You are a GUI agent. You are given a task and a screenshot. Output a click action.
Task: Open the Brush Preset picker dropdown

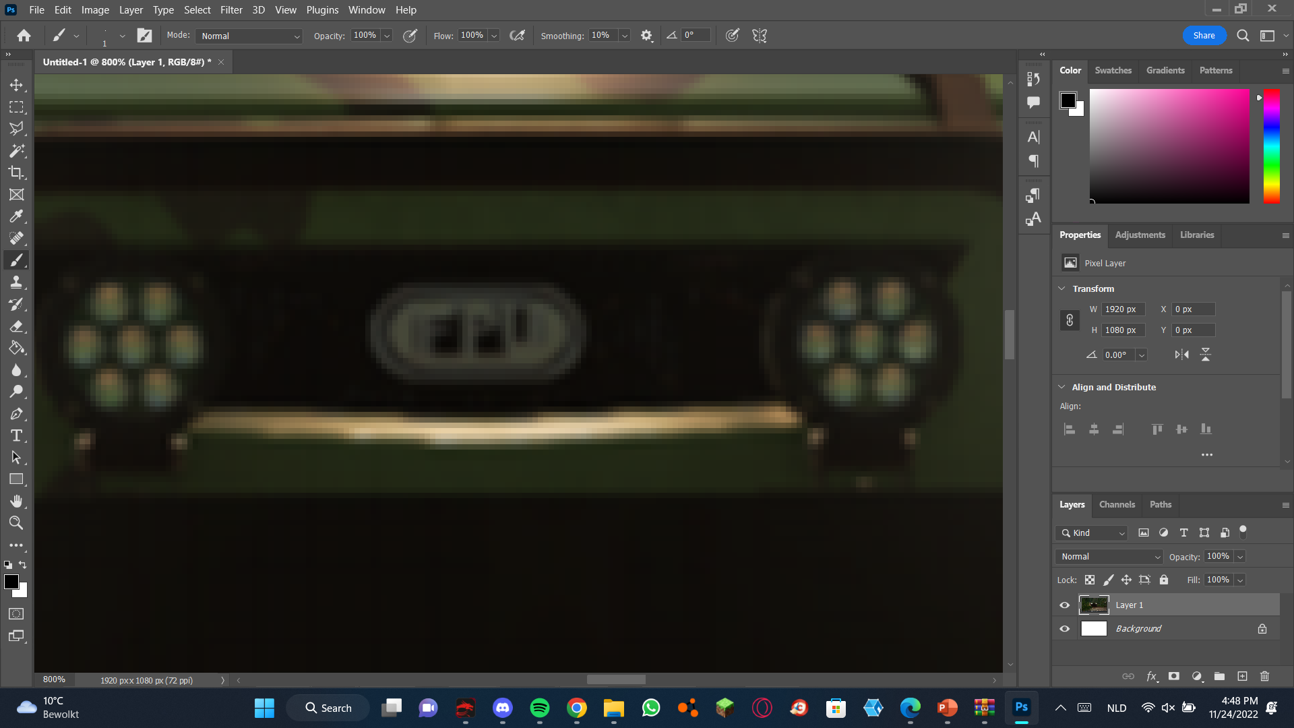[x=122, y=36]
